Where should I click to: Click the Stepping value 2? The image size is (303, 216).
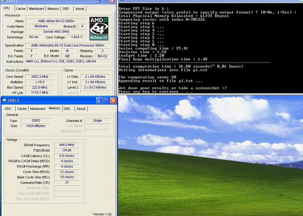pyautogui.click(x=102, y=51)
